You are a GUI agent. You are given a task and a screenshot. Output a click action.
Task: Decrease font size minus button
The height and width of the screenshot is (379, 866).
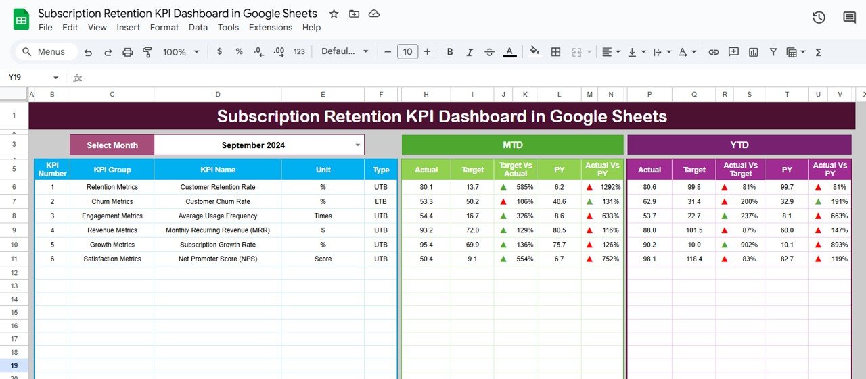(x=388, y=52)
